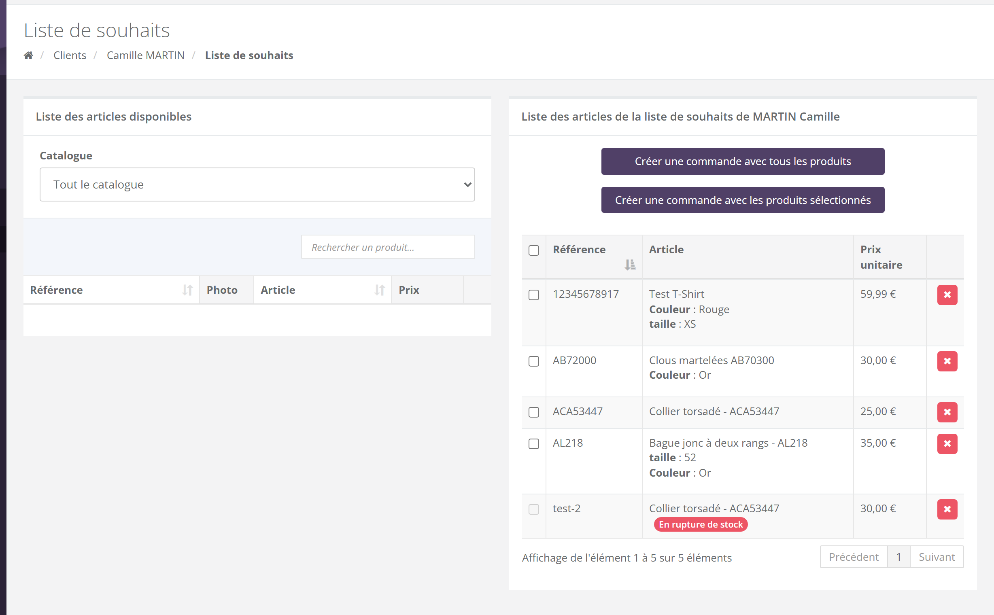Remove ACA53447 Collier torsadé with red X
This screenshot has height=615, width=994.
947,412
